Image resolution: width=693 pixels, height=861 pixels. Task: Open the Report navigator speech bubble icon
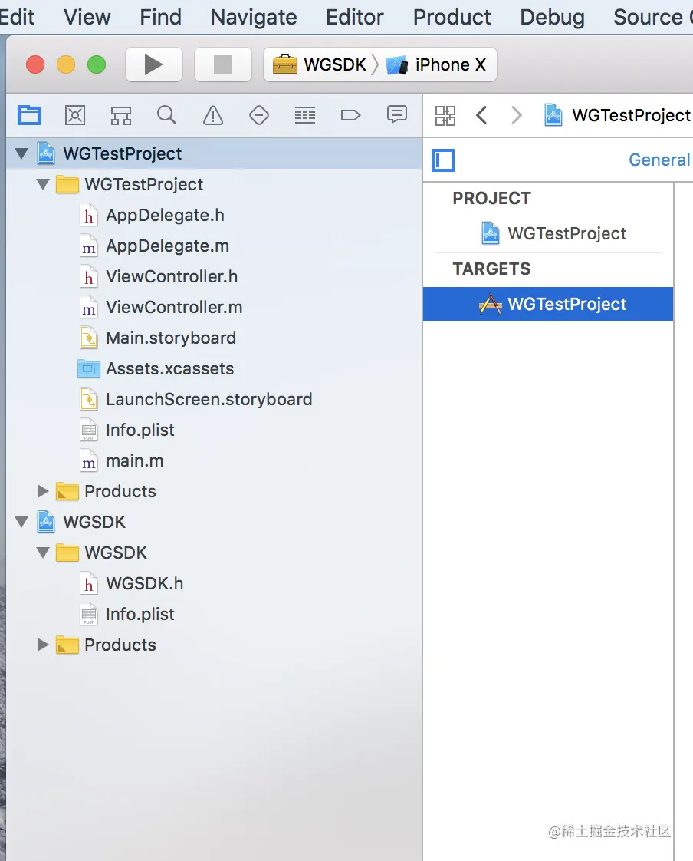point(396,114)
